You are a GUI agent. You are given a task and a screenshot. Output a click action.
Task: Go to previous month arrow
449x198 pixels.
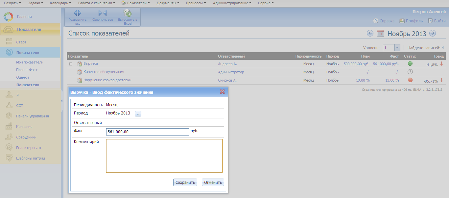click(370, 33)
